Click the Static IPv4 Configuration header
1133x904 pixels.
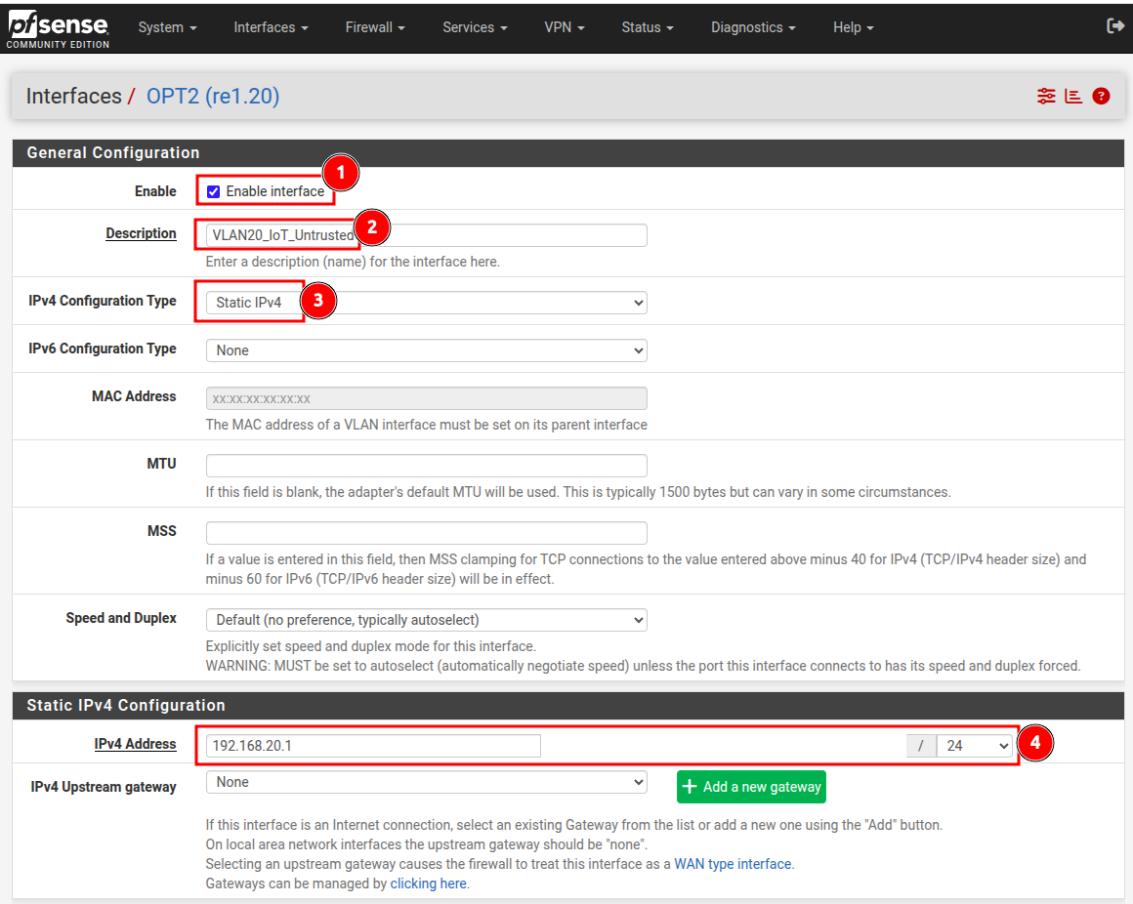567,706
